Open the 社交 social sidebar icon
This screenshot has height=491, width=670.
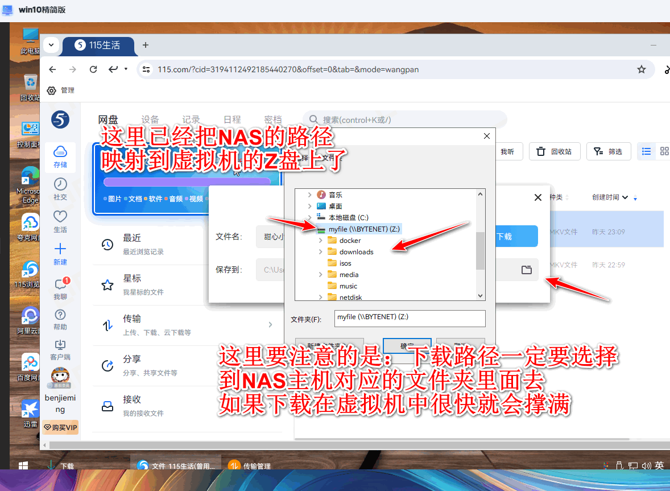coord(60,188)
